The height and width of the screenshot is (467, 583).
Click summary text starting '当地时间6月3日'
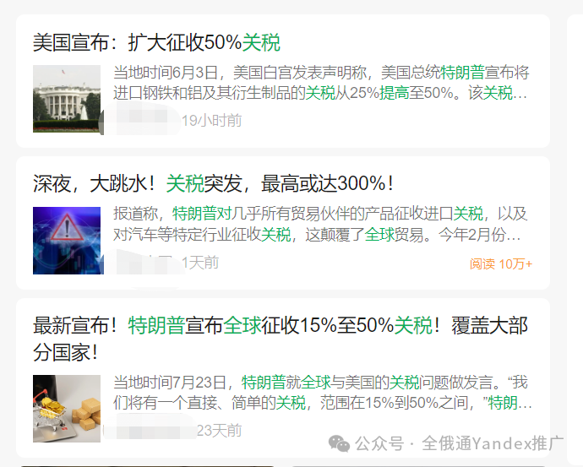coord(321,83)
